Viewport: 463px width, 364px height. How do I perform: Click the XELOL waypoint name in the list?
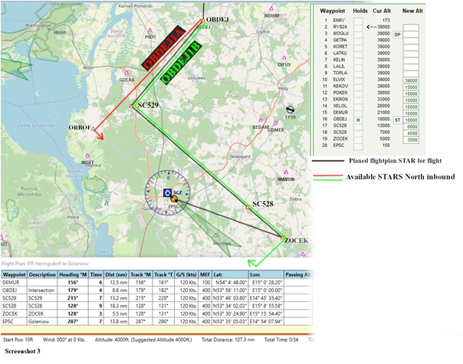click(340, 106)
